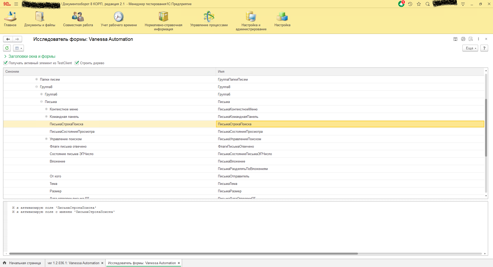Screen dimensions: 493x267
Task: Click the highlighted ПисьмаСтрокаПоиска name cell
Action: pos(350,124)
